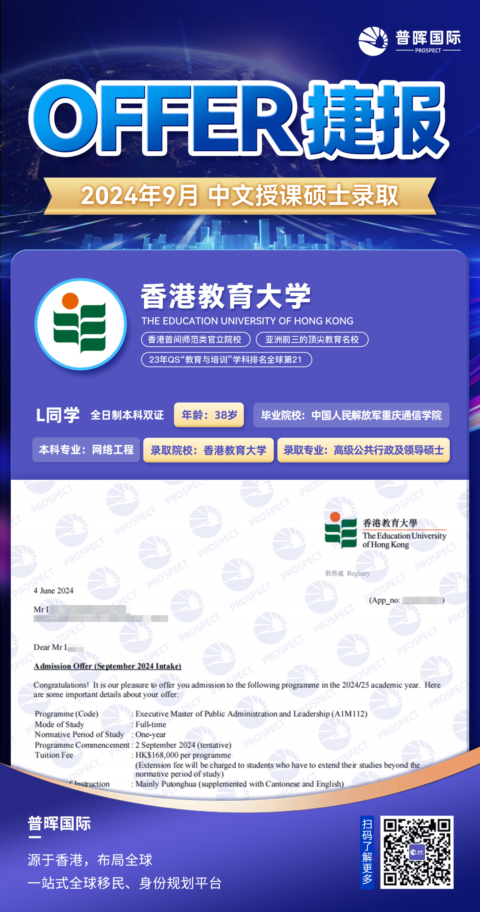Click the Programme (Code) label
The image size is (480, 912).
[66, 714]
